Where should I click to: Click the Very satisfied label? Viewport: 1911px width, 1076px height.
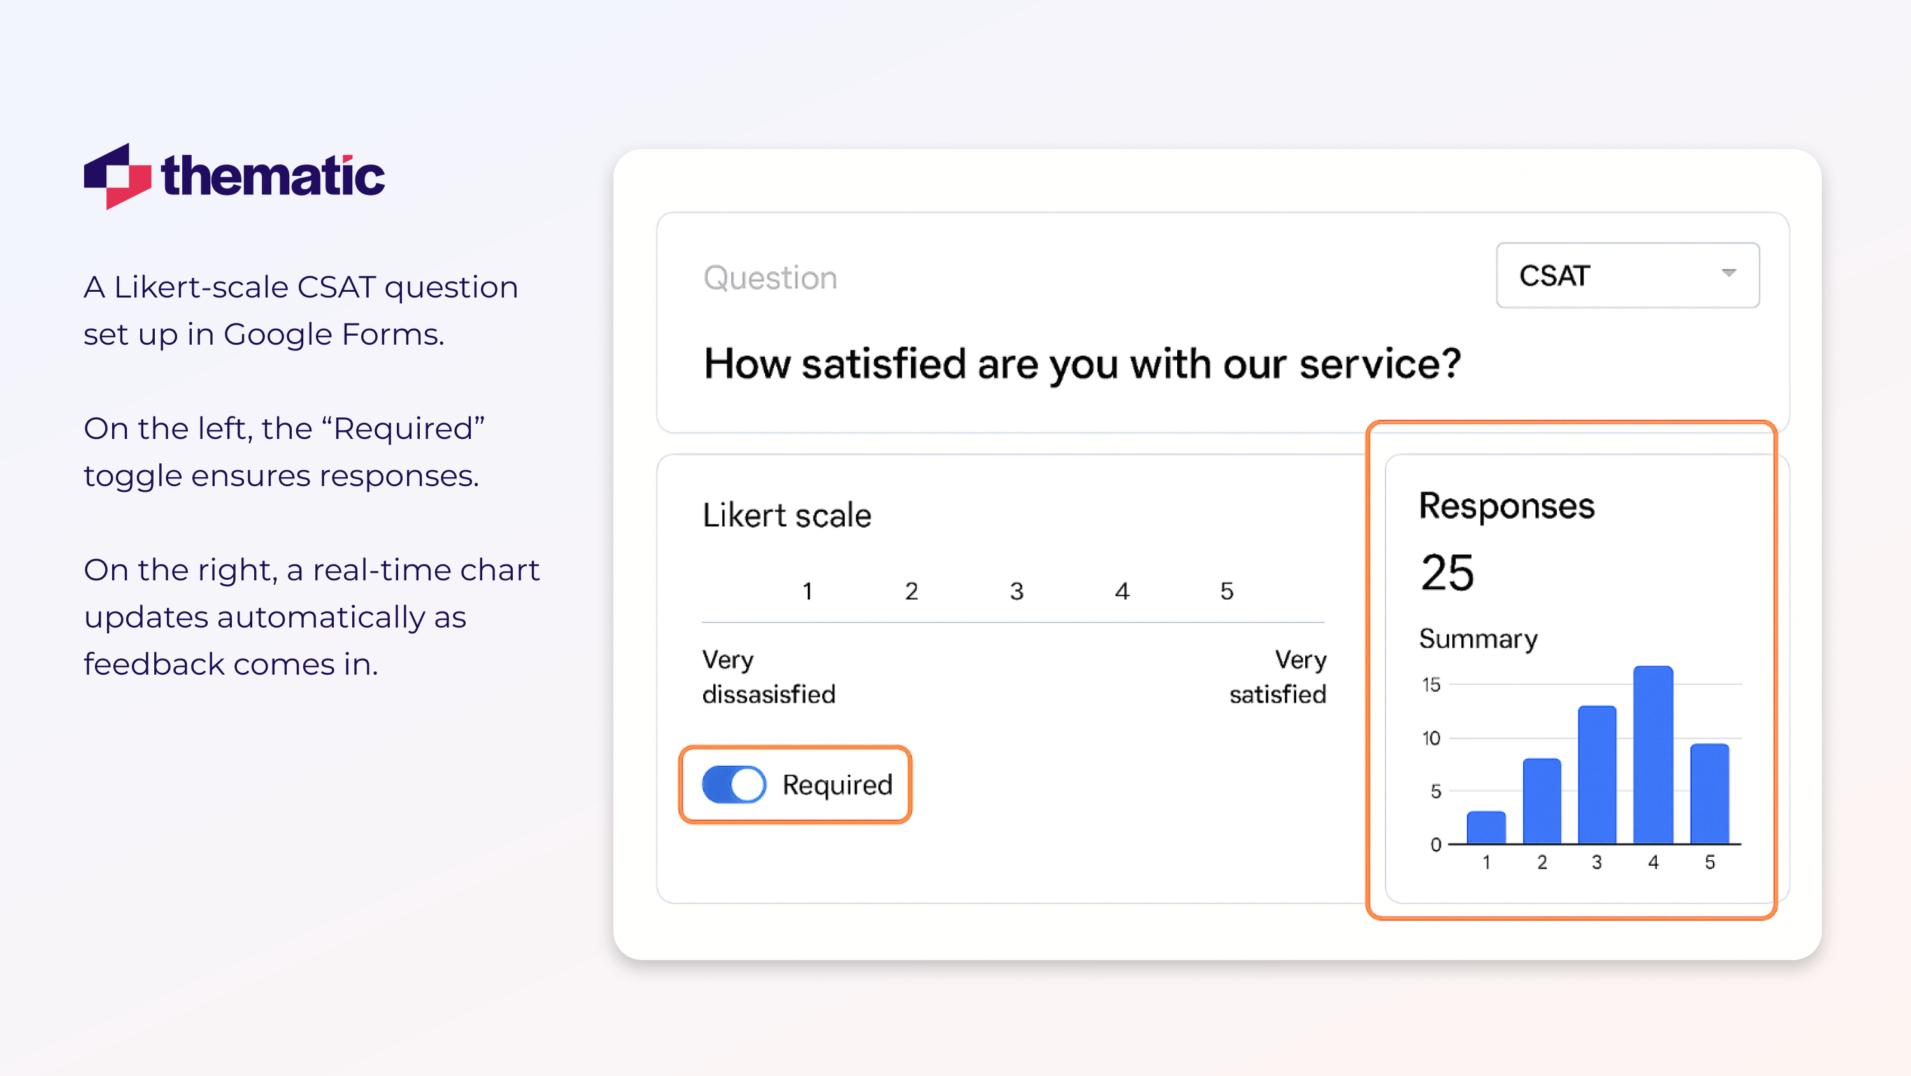(1277, 677)
